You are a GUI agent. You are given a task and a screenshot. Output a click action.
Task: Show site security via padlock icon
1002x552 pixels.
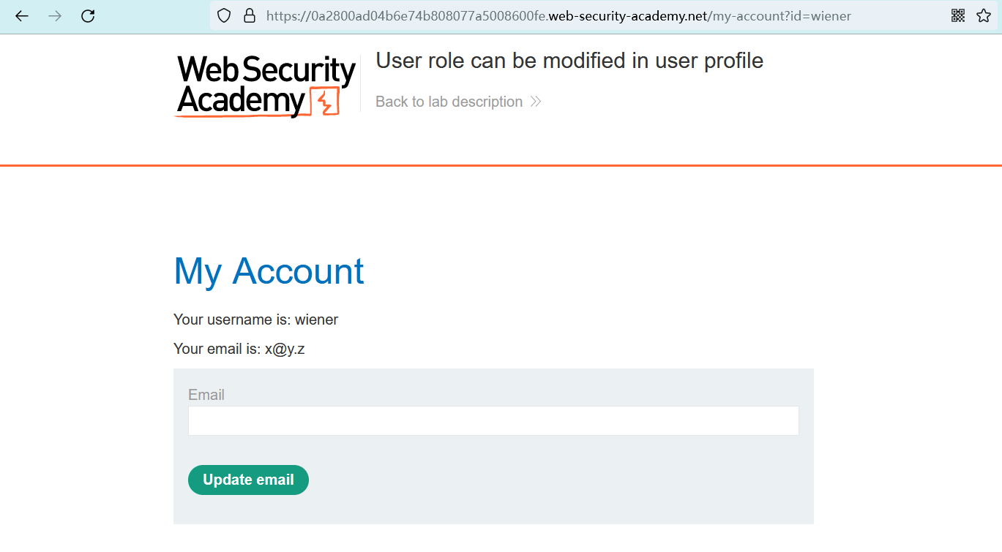click(x=249, y=15)
